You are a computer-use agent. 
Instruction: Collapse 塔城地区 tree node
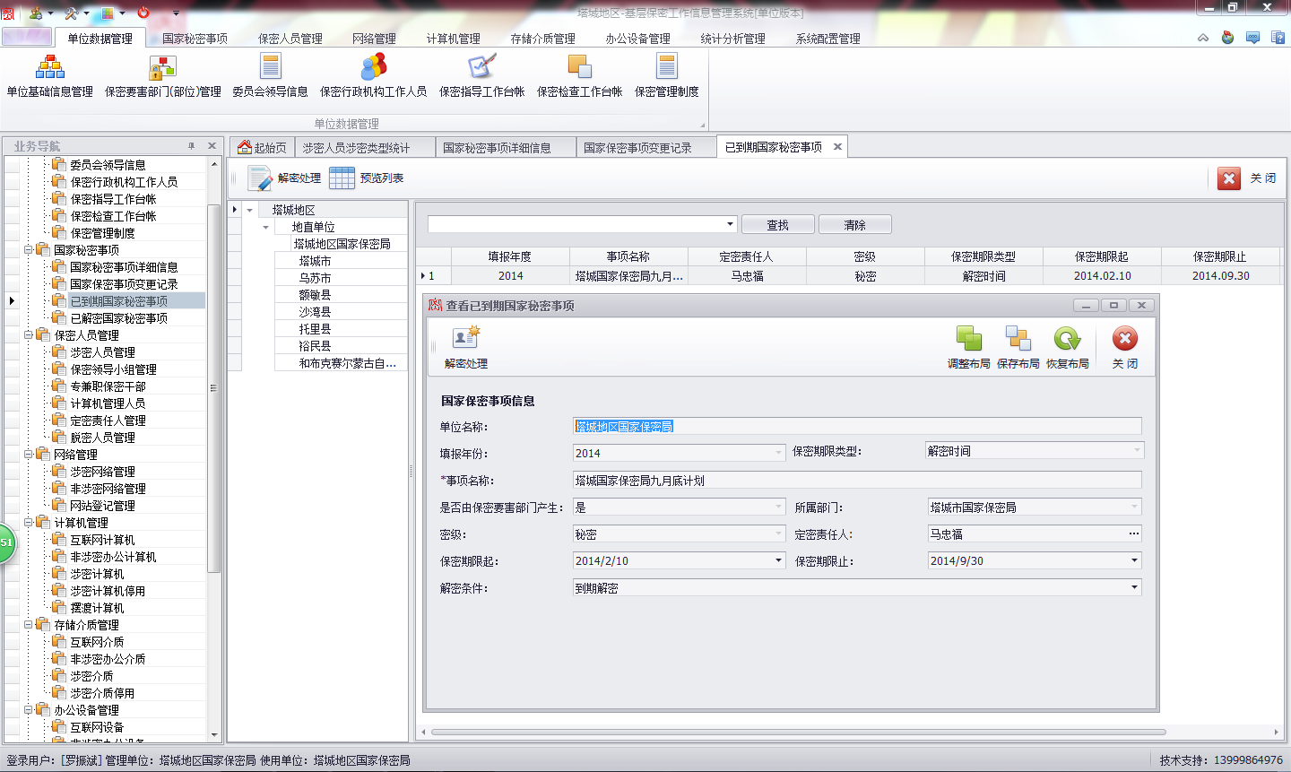tap(250, 210)
